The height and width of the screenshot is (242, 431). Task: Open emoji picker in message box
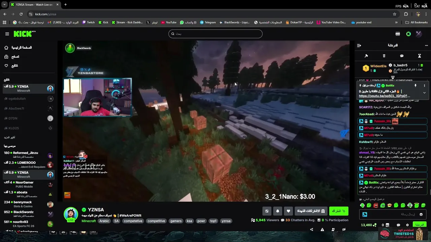click(421, 214)
